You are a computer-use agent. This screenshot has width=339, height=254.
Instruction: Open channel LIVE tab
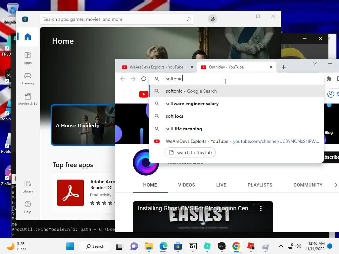coord(221,185)
